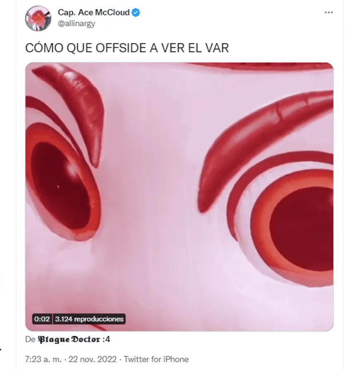357x370 pixels.
Task: Open the Twitter for iPhone source link
Action: pos(156,359)
